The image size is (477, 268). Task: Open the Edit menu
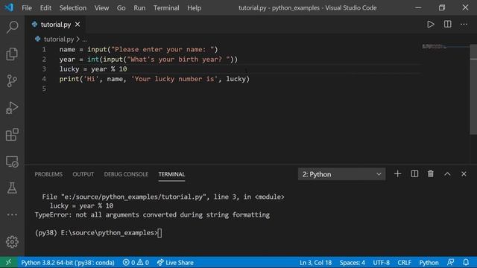(45, 8)
